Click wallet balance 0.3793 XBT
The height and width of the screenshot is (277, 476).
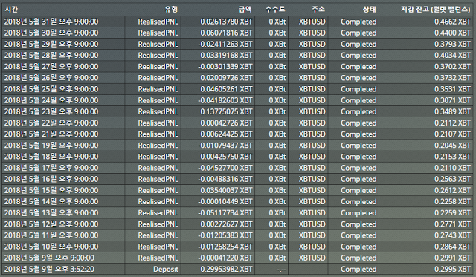[x=453, y=44]
